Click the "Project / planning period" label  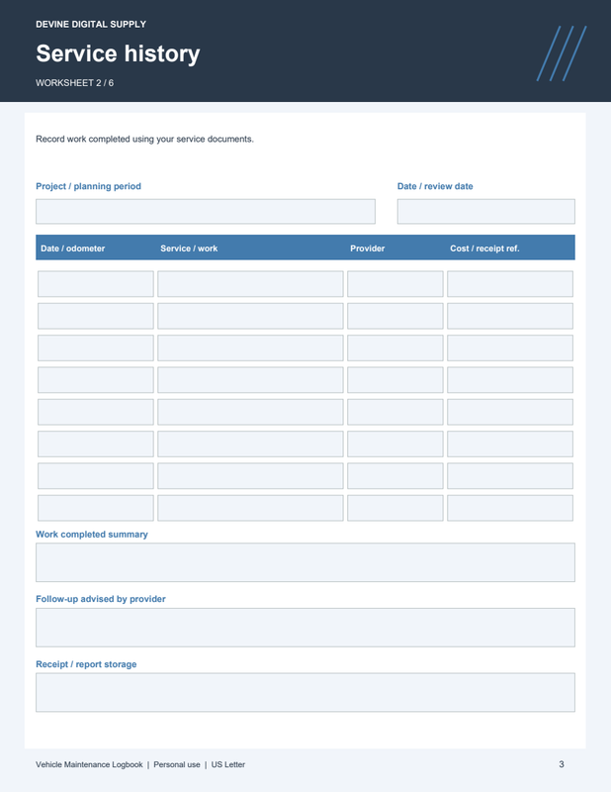pyautogui.click(x=88, y=186)
